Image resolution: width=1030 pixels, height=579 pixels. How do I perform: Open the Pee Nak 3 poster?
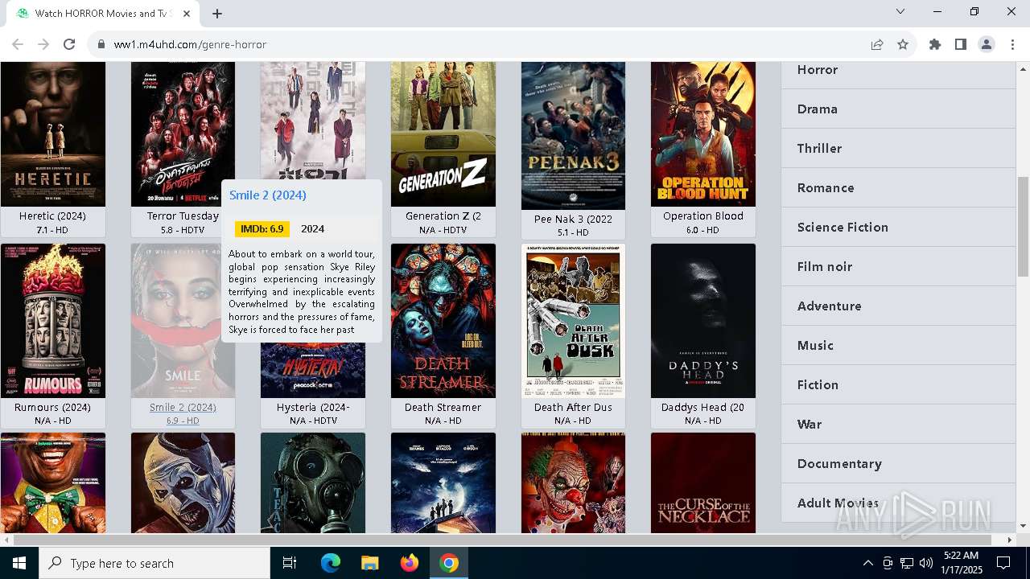(573, 136)
